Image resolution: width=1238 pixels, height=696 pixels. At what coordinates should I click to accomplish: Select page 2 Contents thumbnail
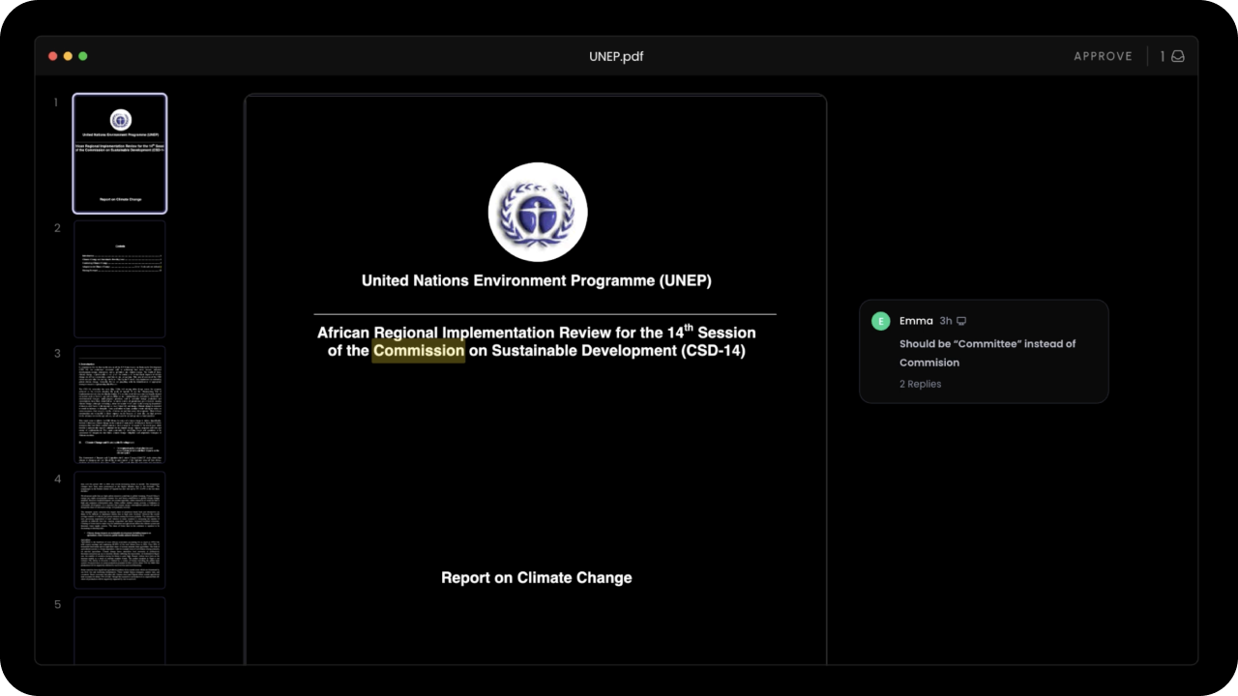[x=120, y=279]
